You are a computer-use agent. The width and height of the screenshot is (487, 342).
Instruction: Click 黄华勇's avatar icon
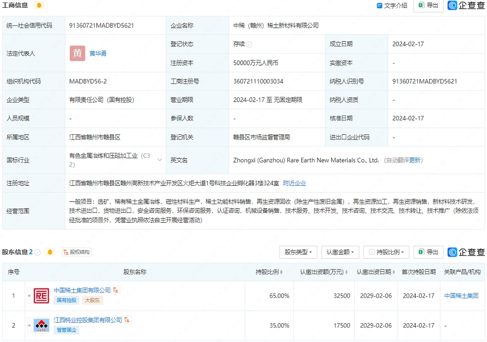(x=78, y=53)
